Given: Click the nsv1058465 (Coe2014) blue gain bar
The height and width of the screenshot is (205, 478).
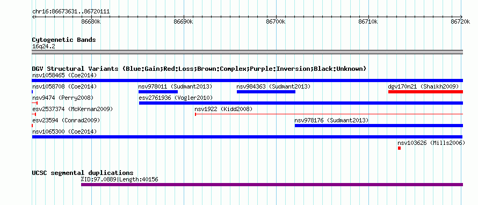Looking at the screenshot, I should point(248,80).
